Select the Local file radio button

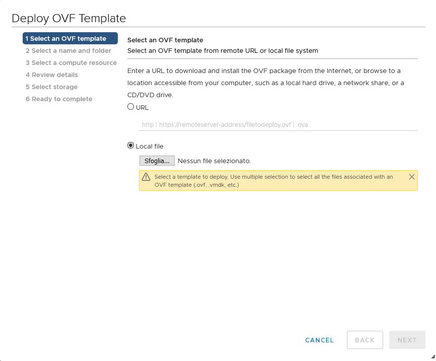[x=131, y=146]
